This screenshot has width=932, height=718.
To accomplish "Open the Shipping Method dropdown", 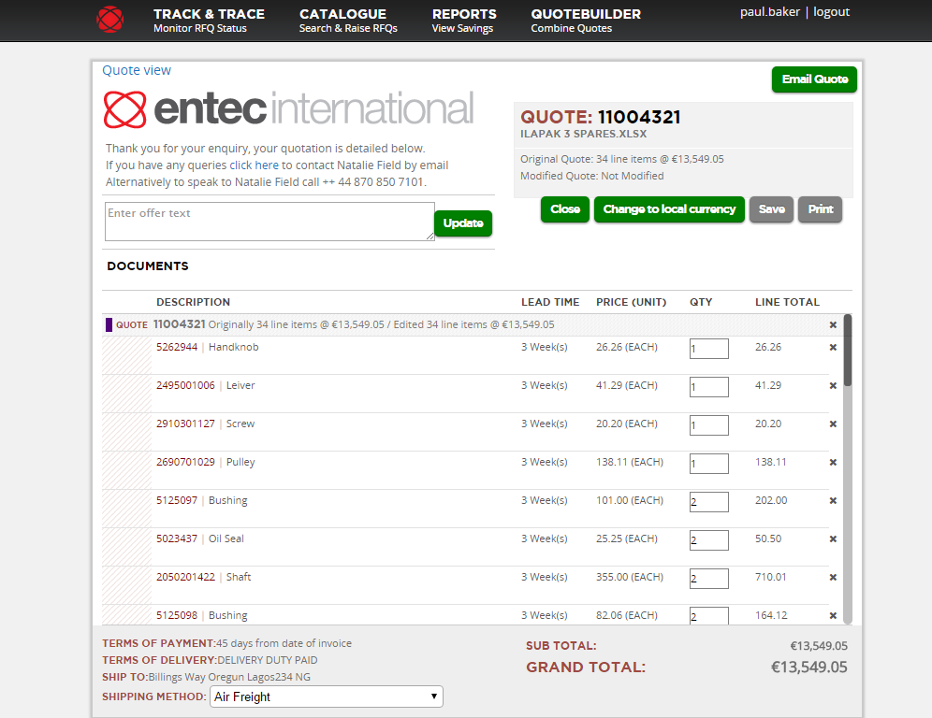I will 327,696.
